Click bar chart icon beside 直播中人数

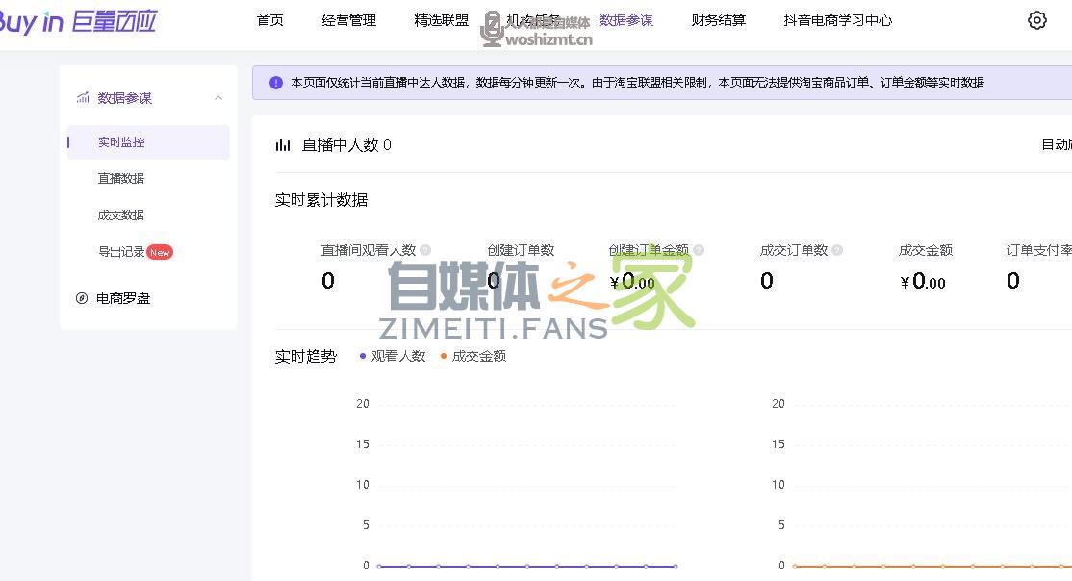(283, 145)
